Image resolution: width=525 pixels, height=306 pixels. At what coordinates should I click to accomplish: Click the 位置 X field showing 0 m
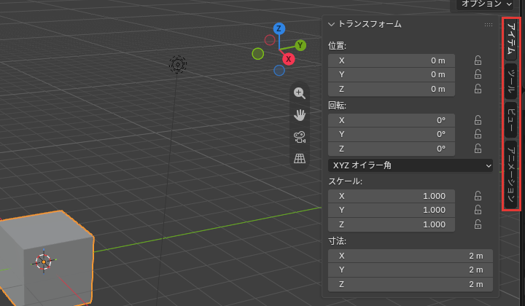(x=392, y=60)
